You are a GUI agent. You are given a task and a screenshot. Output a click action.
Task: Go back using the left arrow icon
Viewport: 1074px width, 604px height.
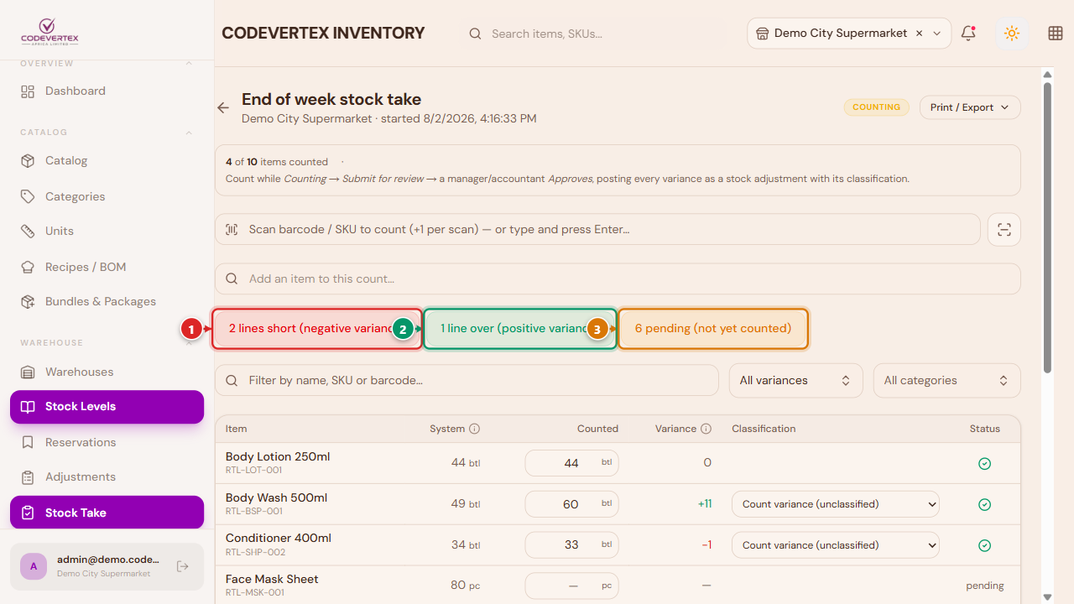click(223, 107)
